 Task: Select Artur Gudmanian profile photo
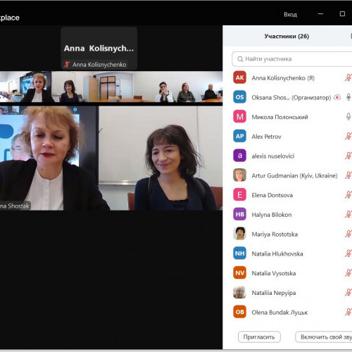[x=239, y=175]
